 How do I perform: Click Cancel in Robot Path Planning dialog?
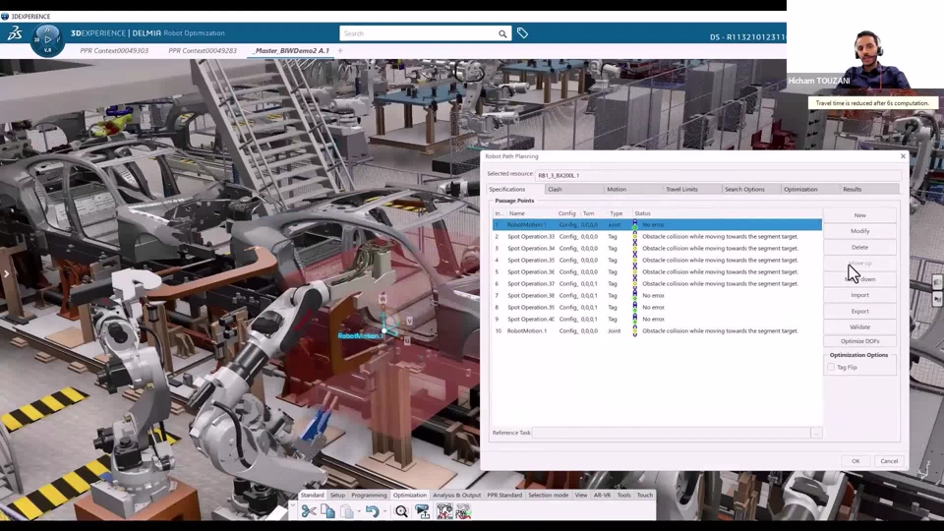(889, 461)
